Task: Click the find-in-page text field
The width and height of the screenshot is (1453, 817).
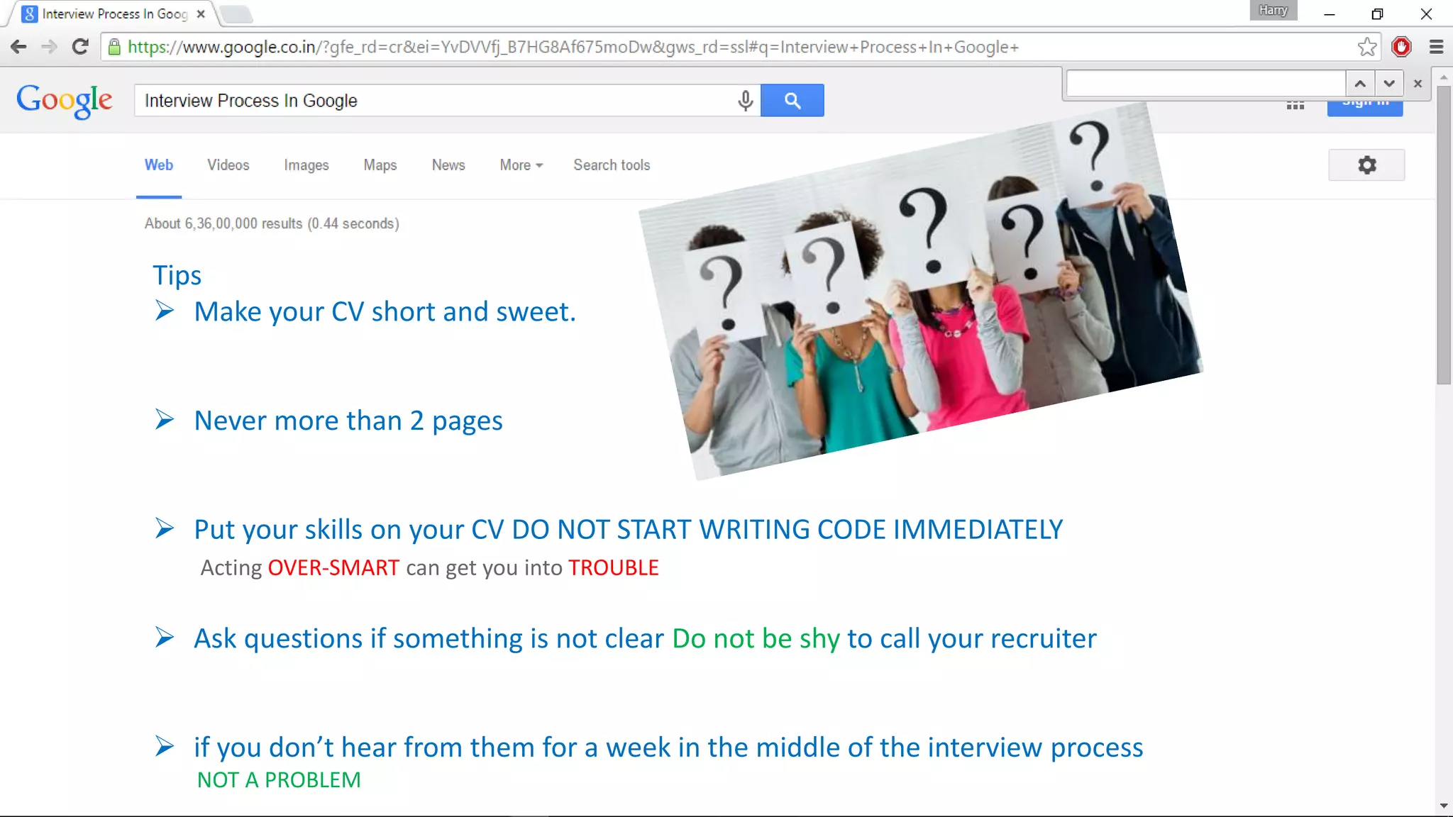Action: point(1206,84)
